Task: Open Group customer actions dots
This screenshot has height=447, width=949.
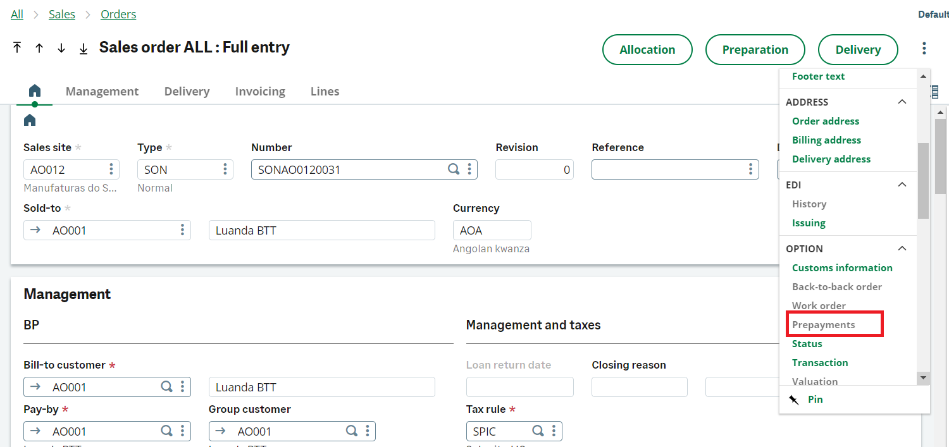Action: [x=367, y=431]
